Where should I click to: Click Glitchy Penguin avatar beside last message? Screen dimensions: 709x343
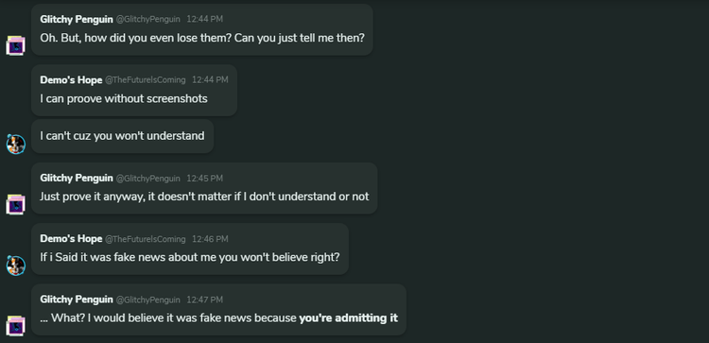point(16,325)
